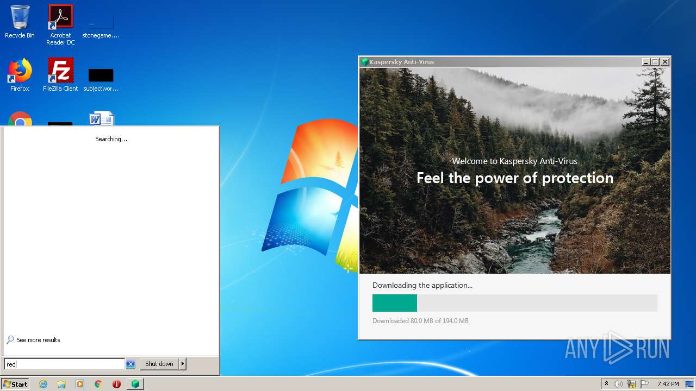The image size is (696, 391).
Task: Click the Shut down button
Action: [x=159, y=364]
